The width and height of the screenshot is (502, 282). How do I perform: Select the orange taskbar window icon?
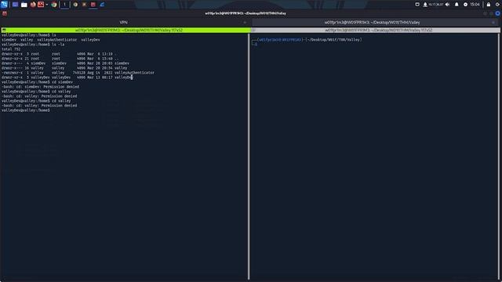84,5
